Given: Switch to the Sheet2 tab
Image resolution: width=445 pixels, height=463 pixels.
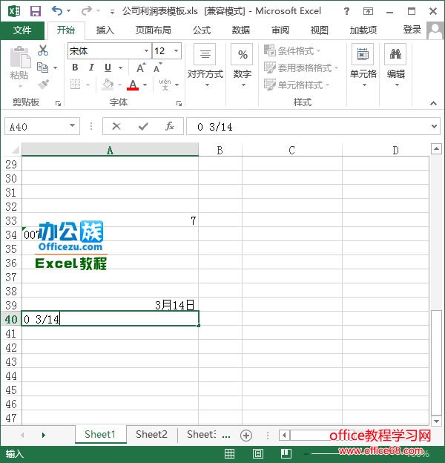Looking at the screenshot, I should point(152,435).
